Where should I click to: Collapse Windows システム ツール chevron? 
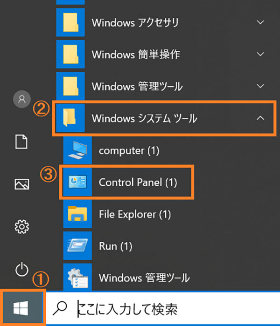tap(260, 118)
